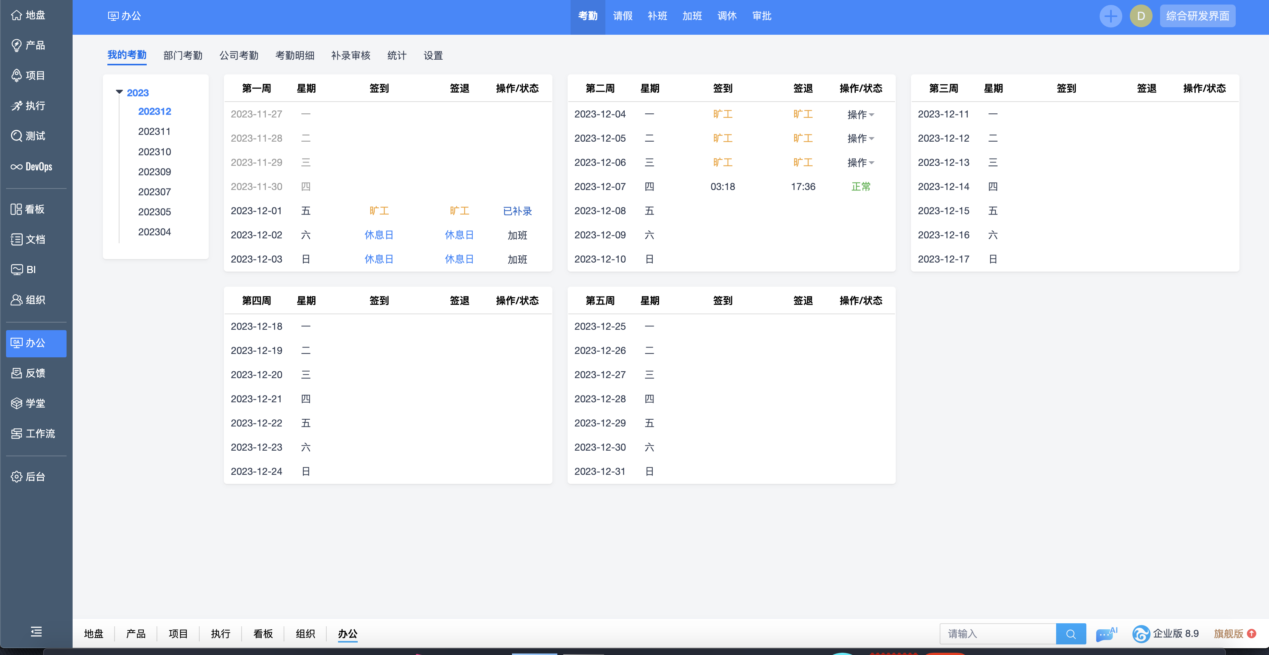Select month 202310 in the tree
This screenshot has width=1269, height=655.
[155, 151]
